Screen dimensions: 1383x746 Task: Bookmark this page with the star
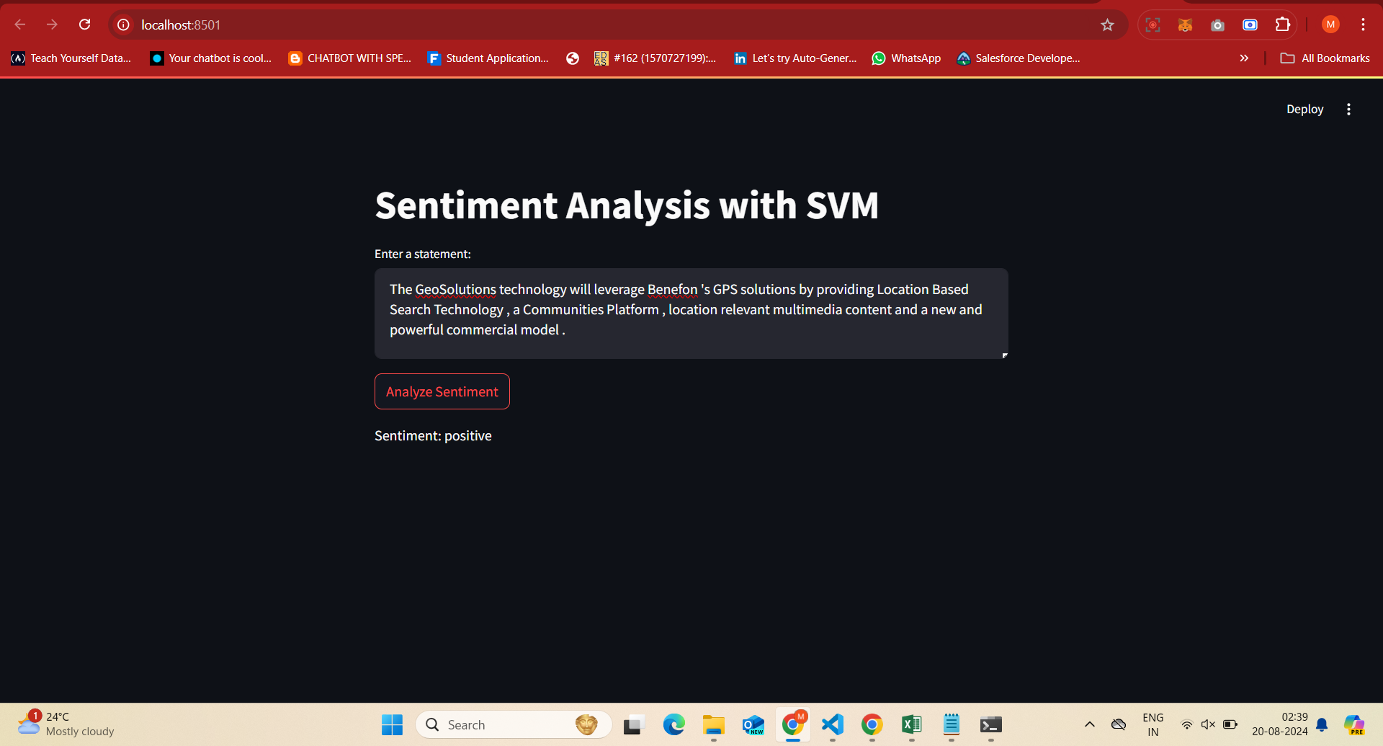(1107, 25)
